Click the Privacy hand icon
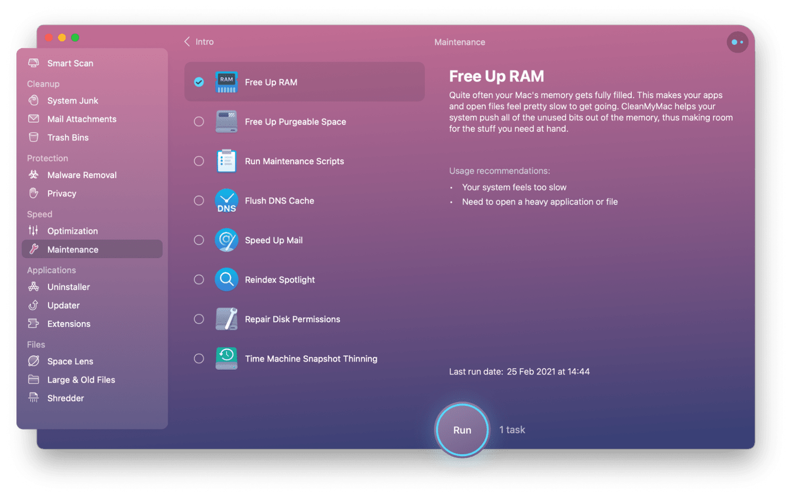This screenshot has width=792, height=498. click(34, 193)
